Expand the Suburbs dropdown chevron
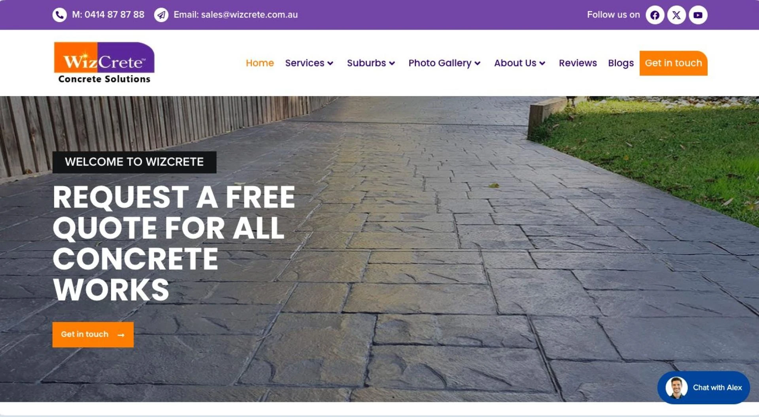Image resolution: width=759 pixels, height=417 pixels. click(x=392, y=63)
